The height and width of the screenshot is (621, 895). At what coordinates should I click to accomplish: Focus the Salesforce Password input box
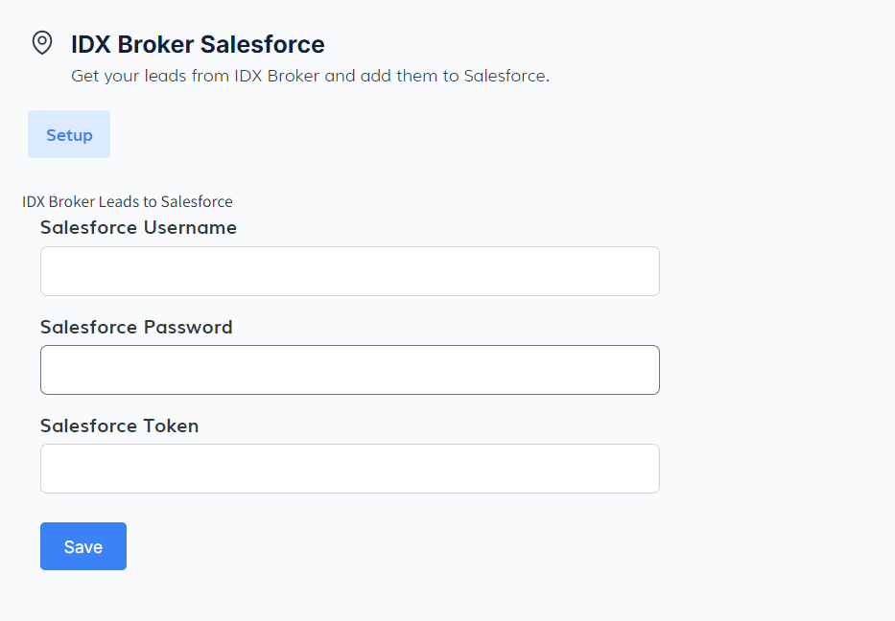(349, 370)
